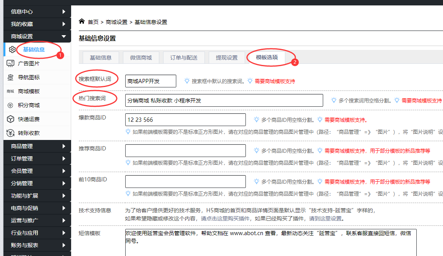This screenshot has width=443, height=256.
Task: Switch to the 微信商城 tab
Action: [141, 58]
